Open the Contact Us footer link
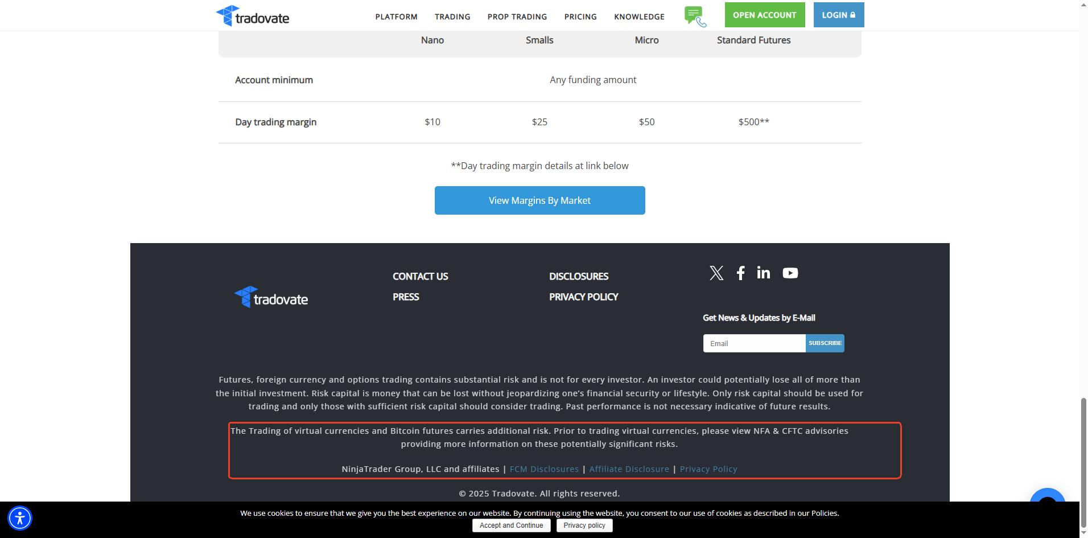 [421, 276]
